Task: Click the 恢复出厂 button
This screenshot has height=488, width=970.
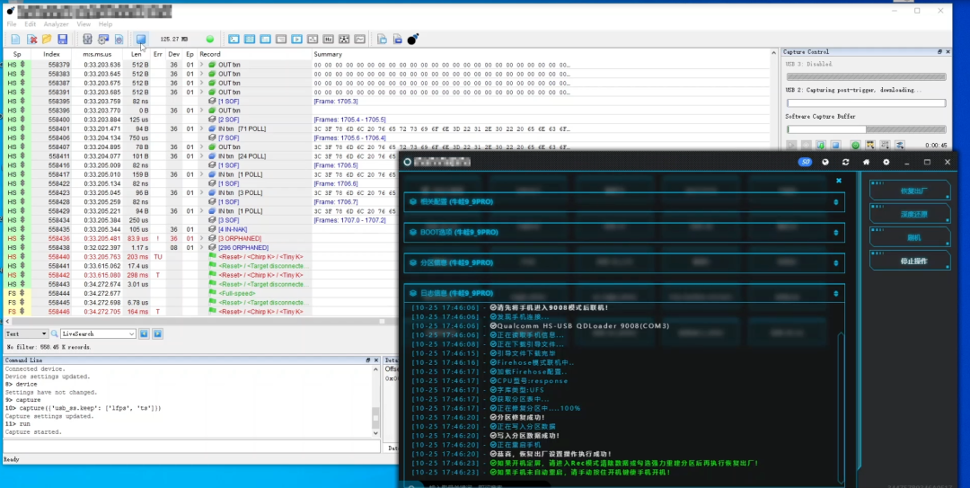Action: 909,191
